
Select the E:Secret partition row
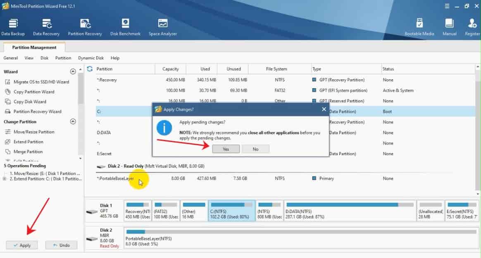285,154
